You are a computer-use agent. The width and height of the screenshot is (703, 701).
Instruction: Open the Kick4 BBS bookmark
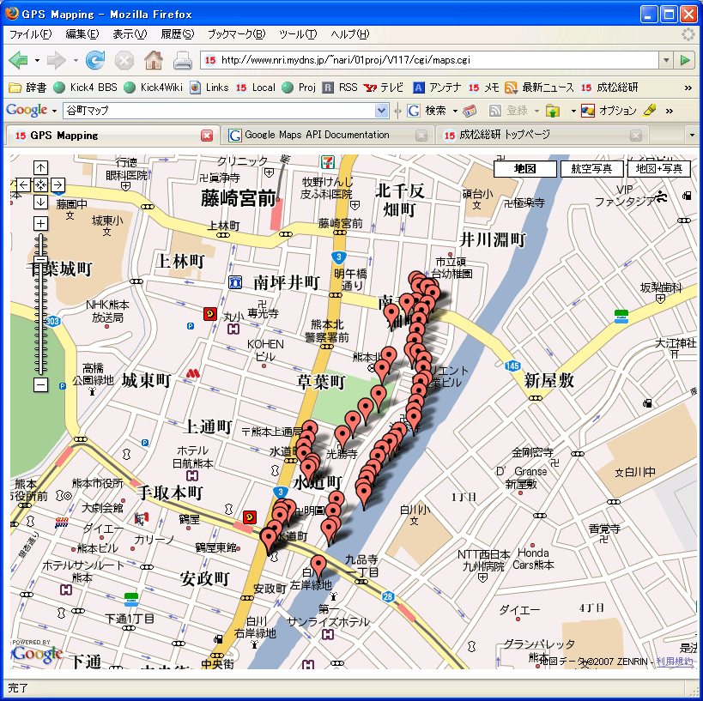click(x=85, y=88)
